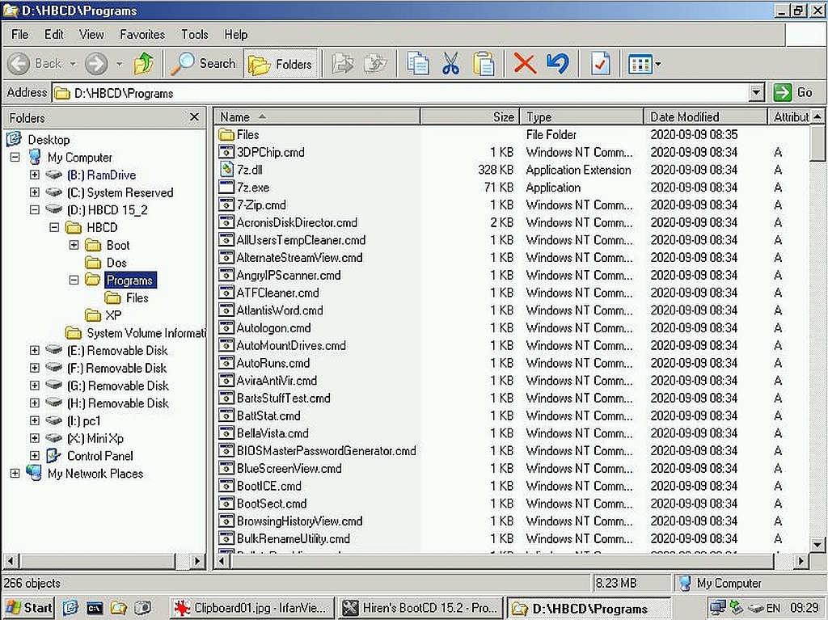Click the red Delete icon
The height and width of the screenshot is (620, 828).
(x=524, y=64)
